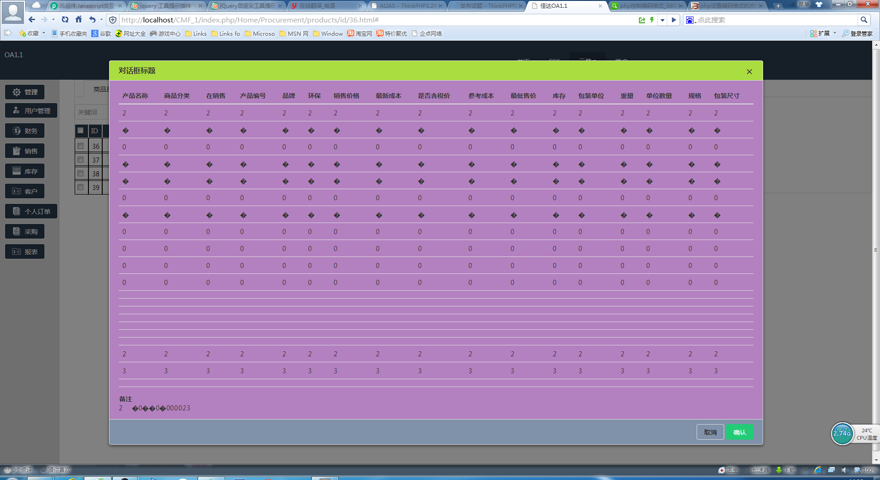The image size is (880, 480).
Task: Open 谷歌 bookmark
Action: point(101,33)
